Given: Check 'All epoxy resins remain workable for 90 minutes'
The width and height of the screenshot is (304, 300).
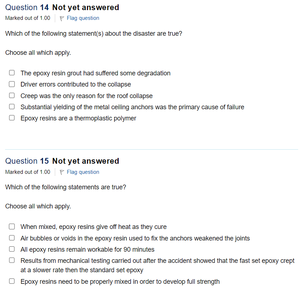Looking at the screenshot, I should [12, 249].
